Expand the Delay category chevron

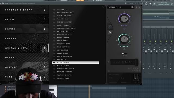pos(45,57)
